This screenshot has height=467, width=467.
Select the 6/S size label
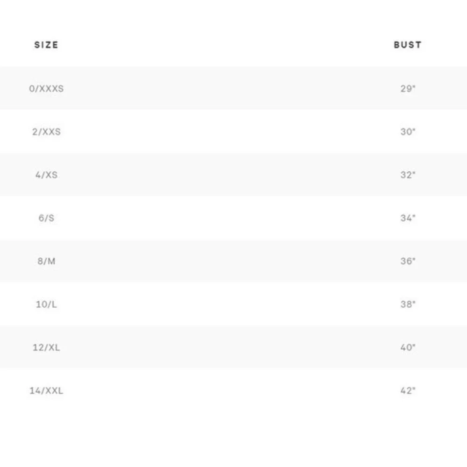[x=46, y=218]
